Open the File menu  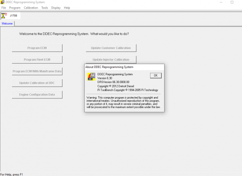[x=4, y=8]
